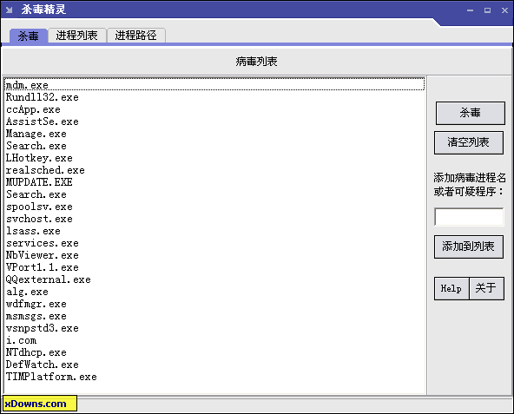Select svchost.exe list item
Viewport: 514px width, 414px height.
(214, 219)
